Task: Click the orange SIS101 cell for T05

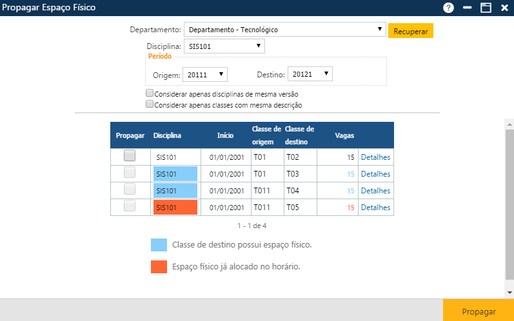Action: [x=175, y=208]
